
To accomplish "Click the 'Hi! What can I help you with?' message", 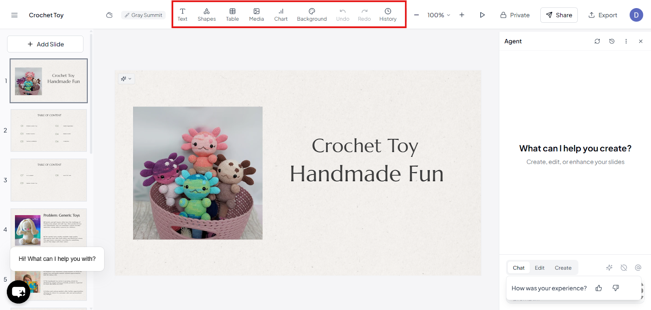I will pos(57,259).
